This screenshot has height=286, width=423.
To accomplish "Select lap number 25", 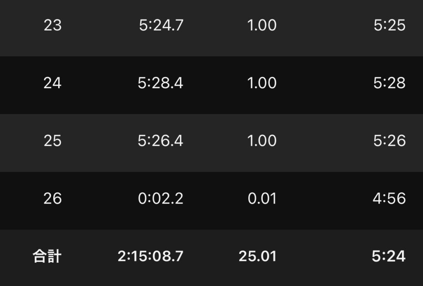I will [x=52, y=141].
